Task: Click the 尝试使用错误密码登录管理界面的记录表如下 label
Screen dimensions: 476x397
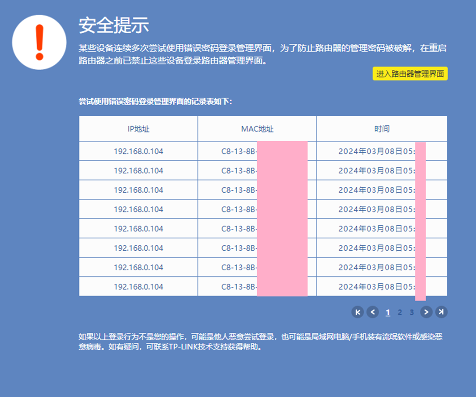Action: tap(155, 101)
